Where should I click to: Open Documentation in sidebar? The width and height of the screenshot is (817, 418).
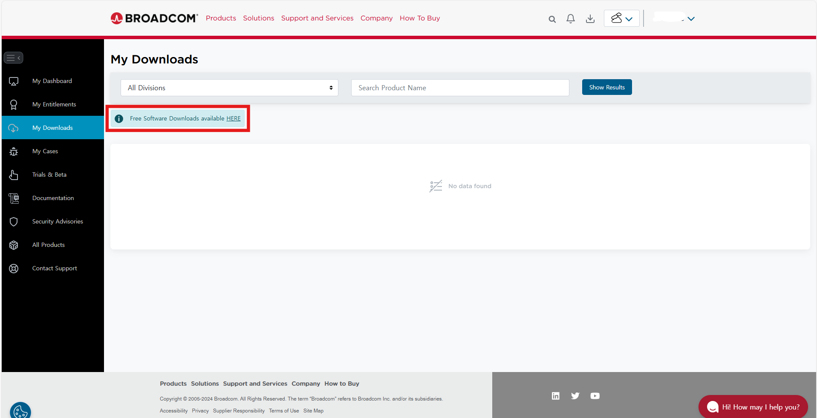(x=53, y=198)
